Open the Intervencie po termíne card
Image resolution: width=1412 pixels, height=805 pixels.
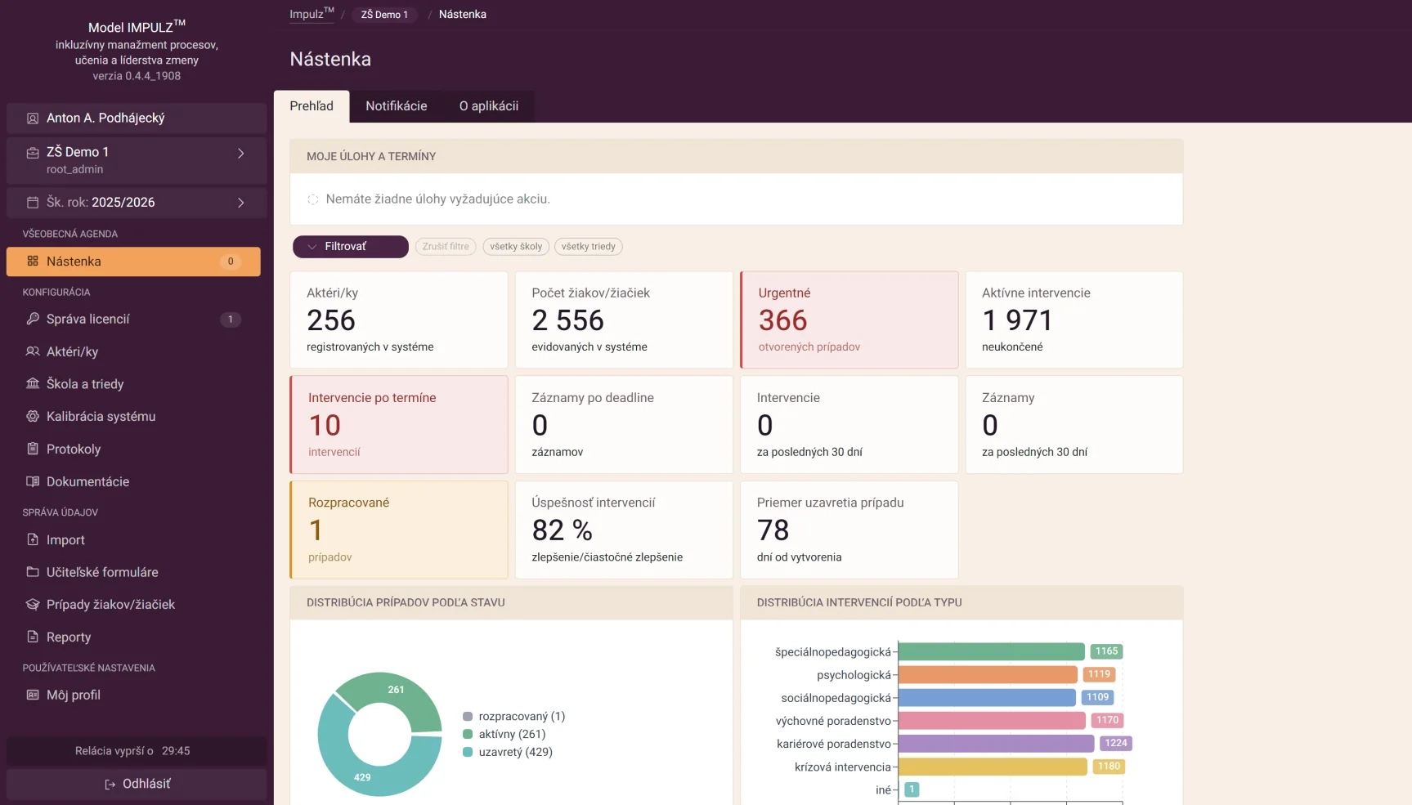399,425
